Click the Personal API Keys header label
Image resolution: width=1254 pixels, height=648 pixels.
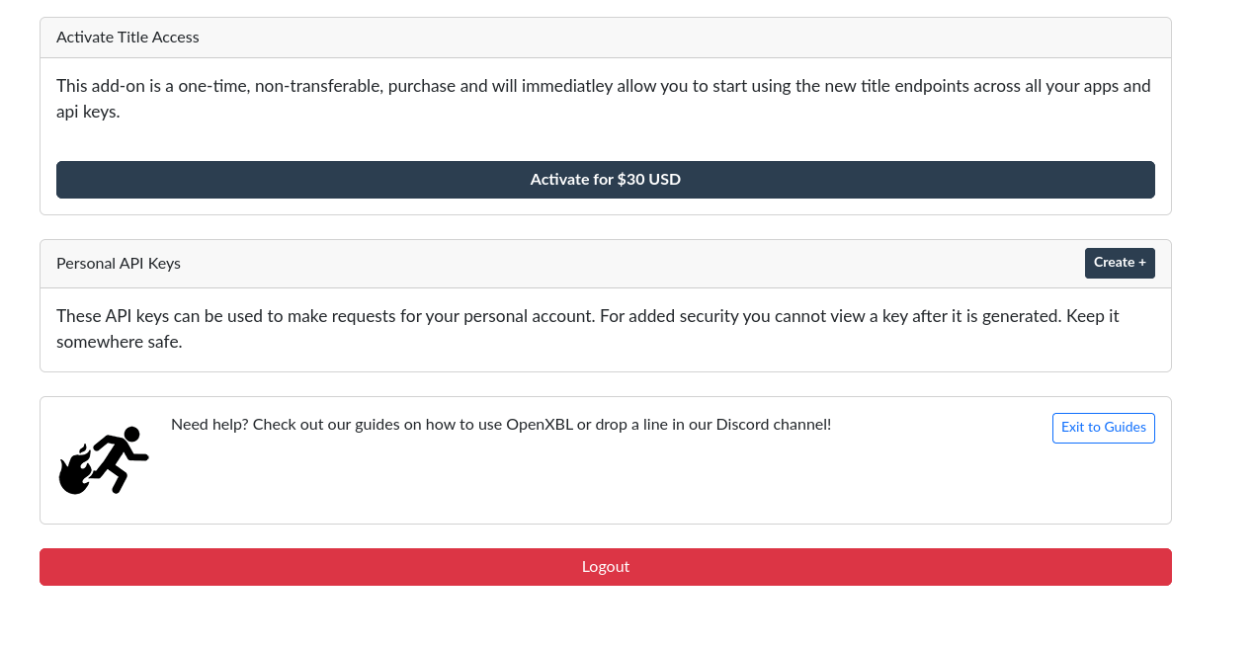(x=119, y=264)
